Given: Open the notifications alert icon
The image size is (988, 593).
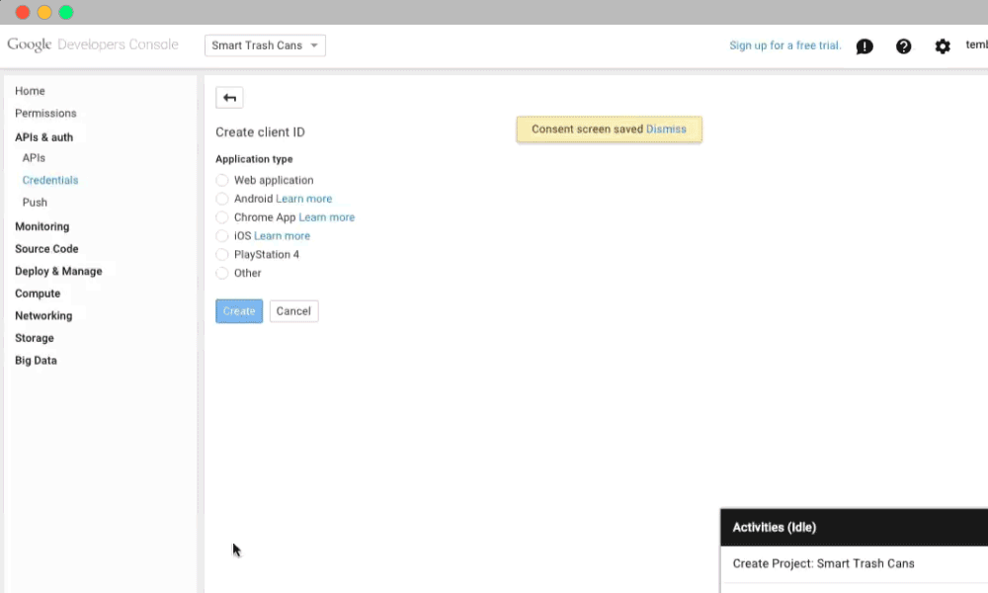Looking at the screenshot, I should (864, 46).
